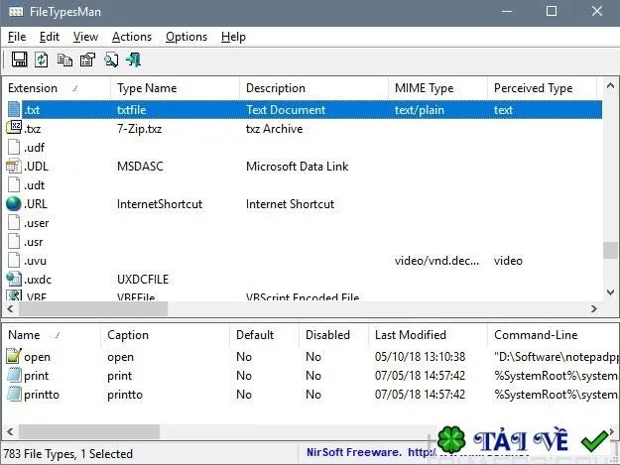This screenshot has height=465, width=620.
Task: Open the Options menu
Action: click(x=186, y=37)
